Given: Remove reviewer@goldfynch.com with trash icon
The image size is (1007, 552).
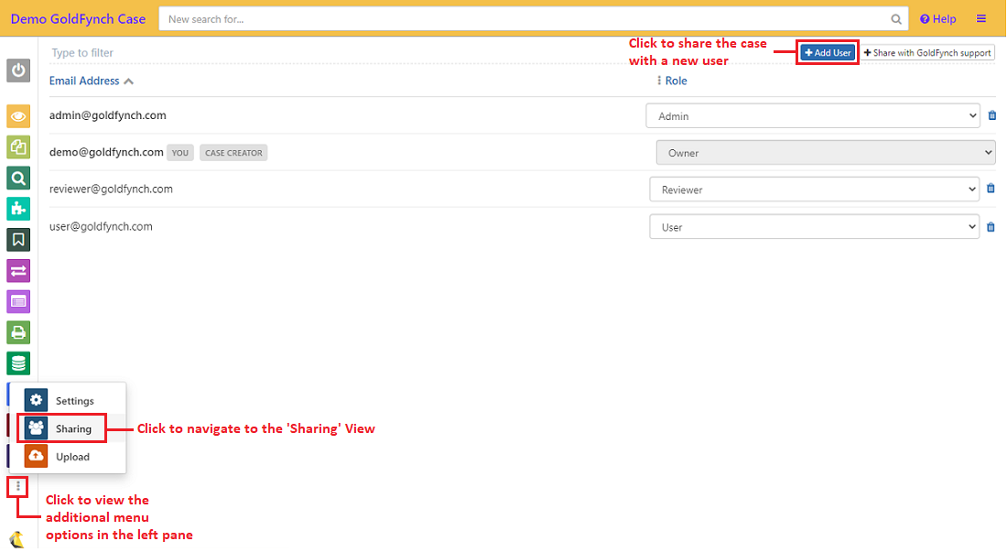Looking at the screenshot, I should click(991, 189).
